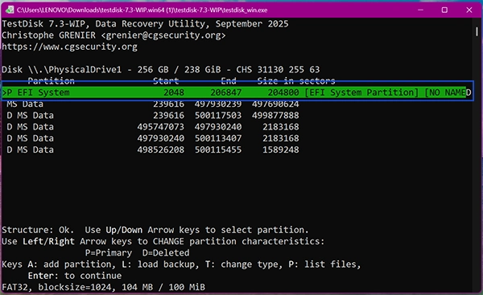Click the 'Partition' column header
Image resolution: width=483 pixels, height=295 pixels.
coord(52,81)
